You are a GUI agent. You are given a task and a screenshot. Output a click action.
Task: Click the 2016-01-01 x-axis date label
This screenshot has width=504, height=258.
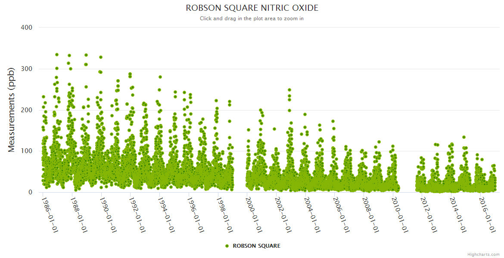[x=487, y=215]
